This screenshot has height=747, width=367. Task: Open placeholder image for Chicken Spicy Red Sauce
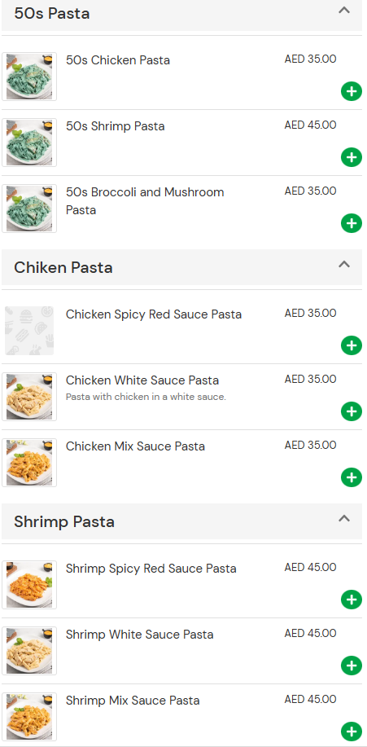pyautogui.click(x=29, y=331)
